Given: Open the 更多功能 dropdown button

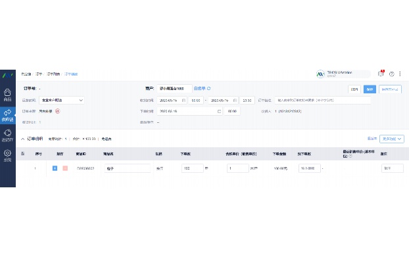Looking at the screenshot, I should click(x=392, y=139).
